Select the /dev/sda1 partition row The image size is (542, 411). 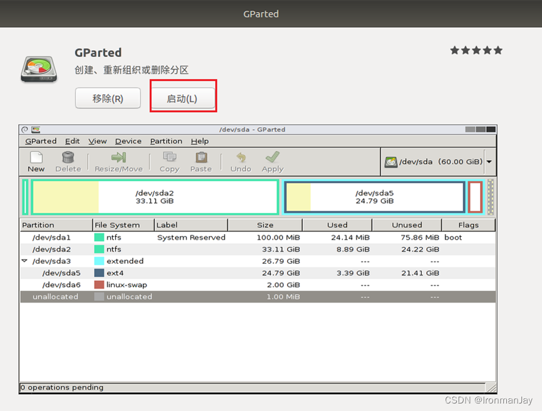(x=258, y=238)
